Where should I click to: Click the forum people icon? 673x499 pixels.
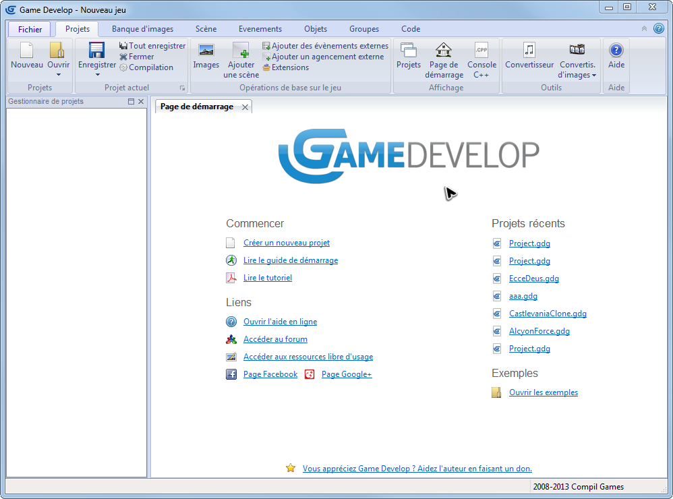pos(231,339)
